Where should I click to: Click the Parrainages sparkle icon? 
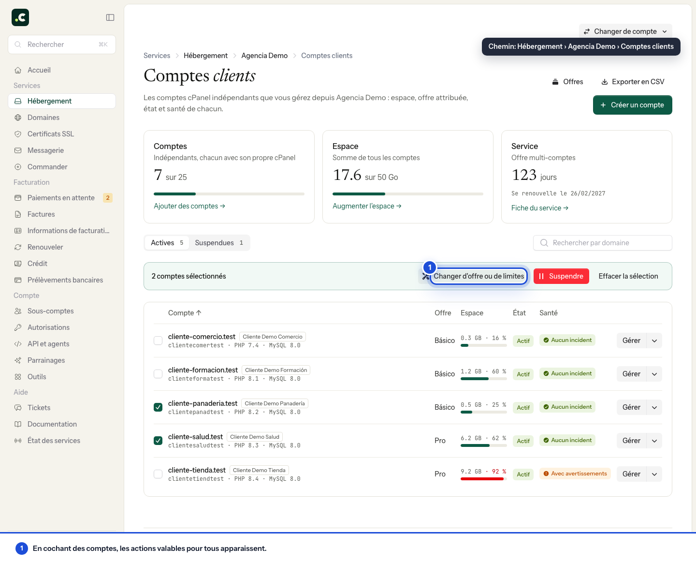pos(18,360)
